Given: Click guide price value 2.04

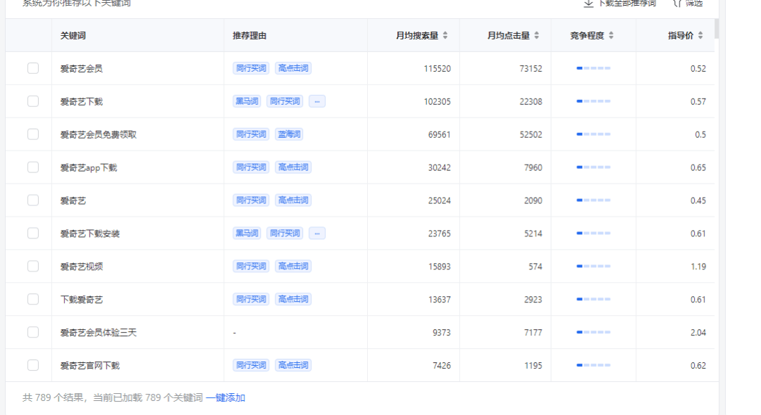Looking at the screenshot, I should (698, 332).
